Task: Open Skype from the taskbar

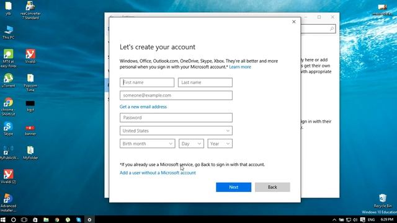Action: pos(79,220)
